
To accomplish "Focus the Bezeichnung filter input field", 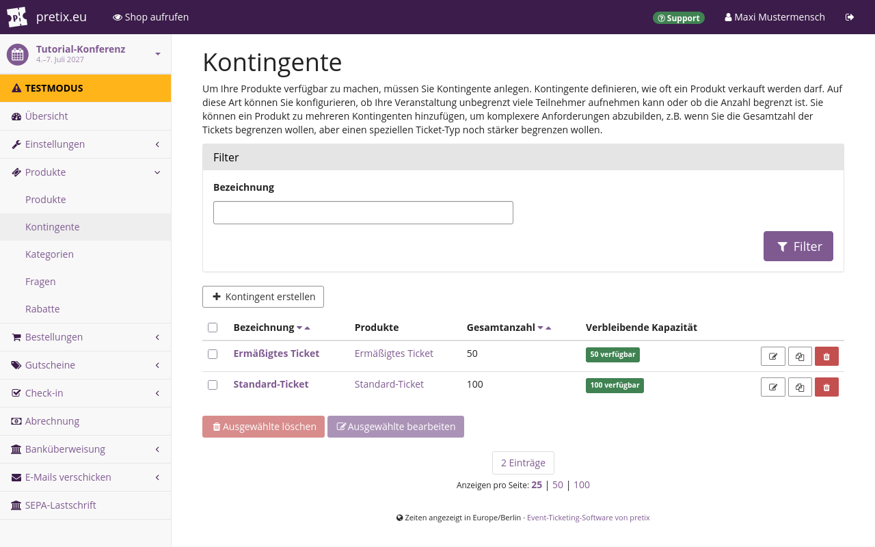I will tap(363, 213).
